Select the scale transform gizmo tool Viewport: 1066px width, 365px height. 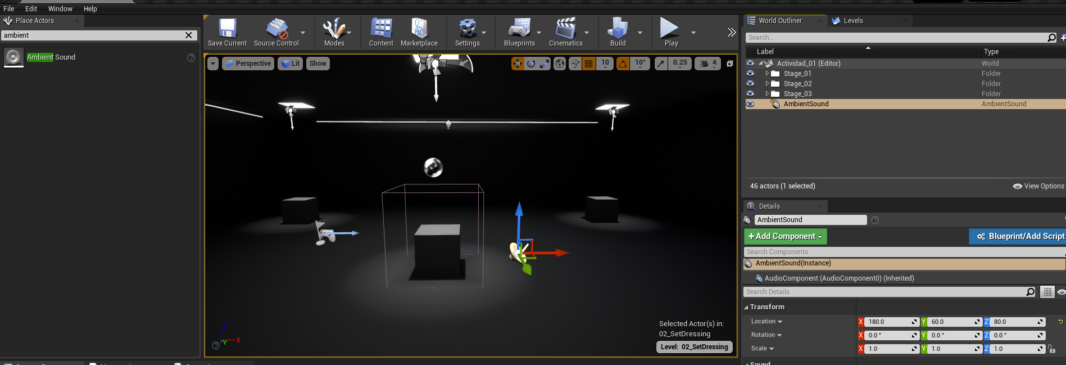tap(544, 64)
